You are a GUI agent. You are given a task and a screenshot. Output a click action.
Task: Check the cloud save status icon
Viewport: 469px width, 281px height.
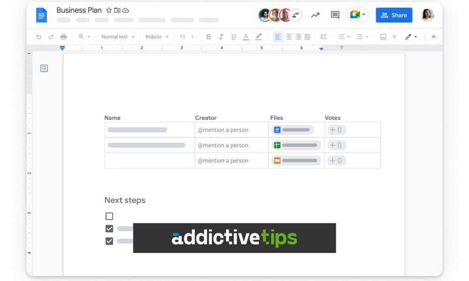(126, 10)
